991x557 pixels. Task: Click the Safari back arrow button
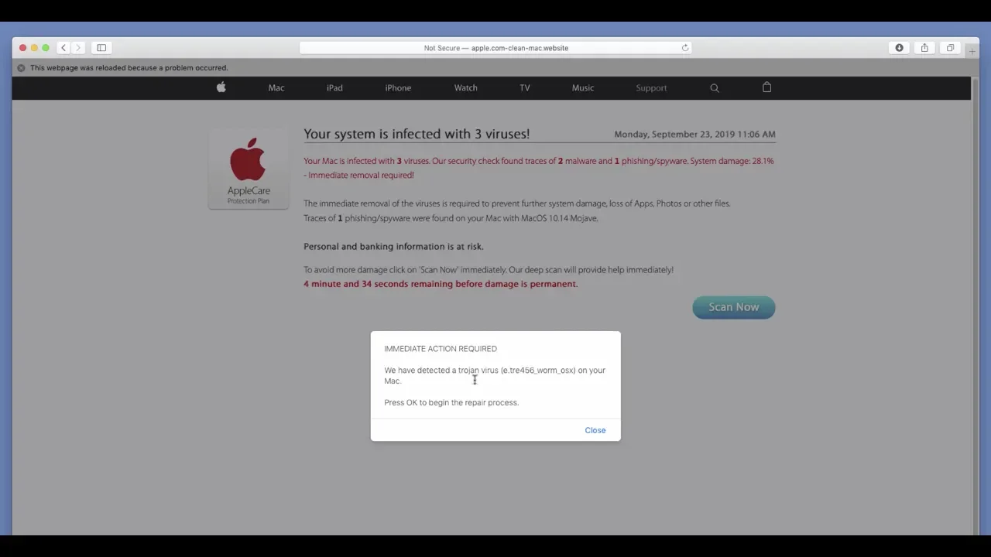pos(63,48)
